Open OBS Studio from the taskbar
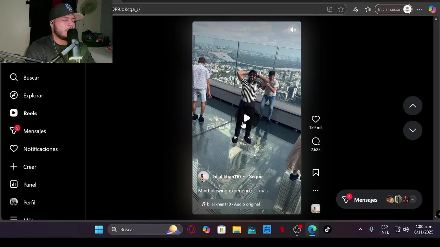This screenshot has height=247, width=440. [x=297, y=230]
